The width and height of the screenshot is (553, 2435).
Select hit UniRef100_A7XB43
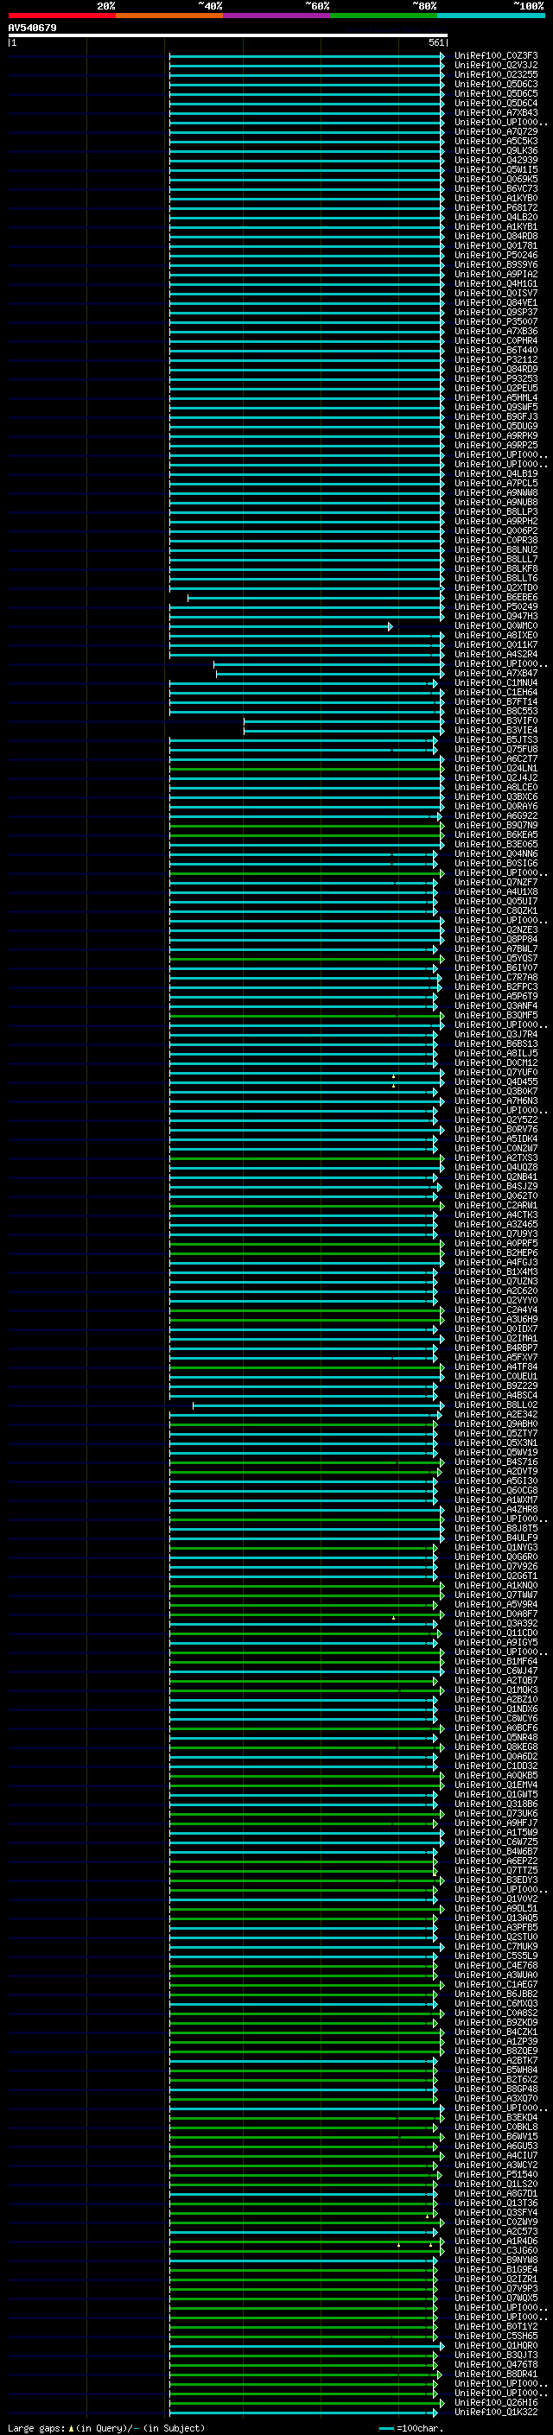(x=495, y=112)
